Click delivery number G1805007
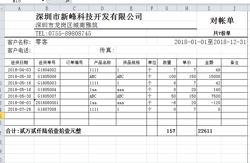The height and width of the screenshot is (163, 250). pyautogui.click(x=47, y=96)
